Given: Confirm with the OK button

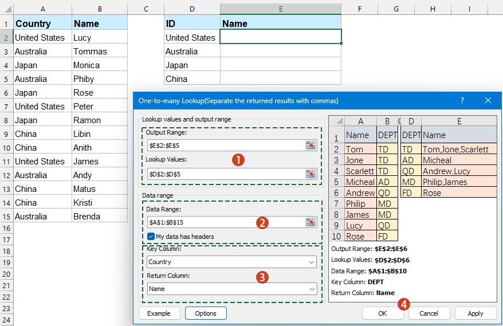Looking at the screenshot, I should (382, 313).
